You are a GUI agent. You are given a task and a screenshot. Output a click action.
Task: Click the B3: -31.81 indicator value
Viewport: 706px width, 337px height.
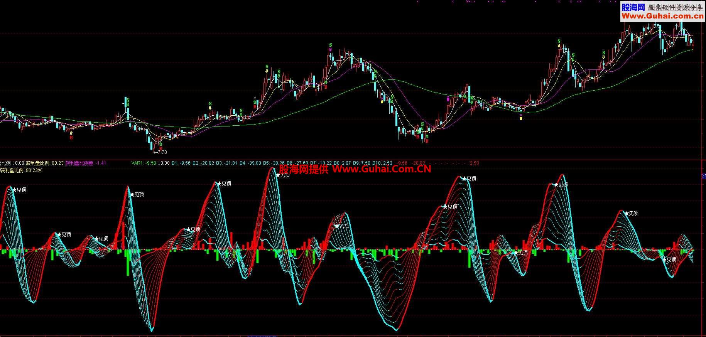click(227, 163)
